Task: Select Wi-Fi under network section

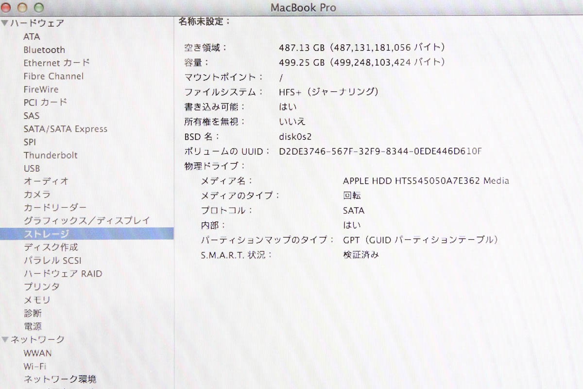Action: 34,366
